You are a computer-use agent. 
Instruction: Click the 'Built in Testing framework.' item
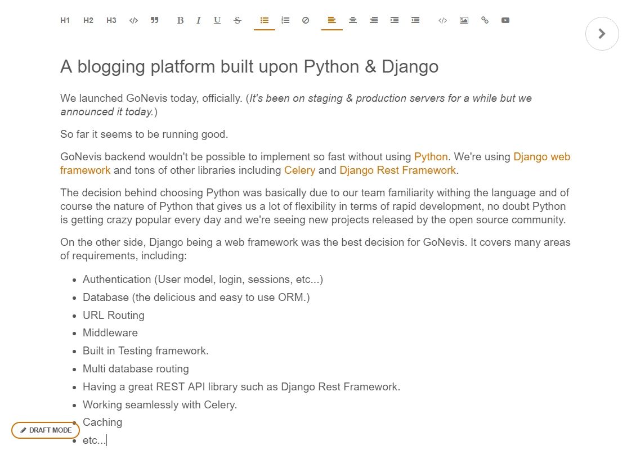(146, 351)
